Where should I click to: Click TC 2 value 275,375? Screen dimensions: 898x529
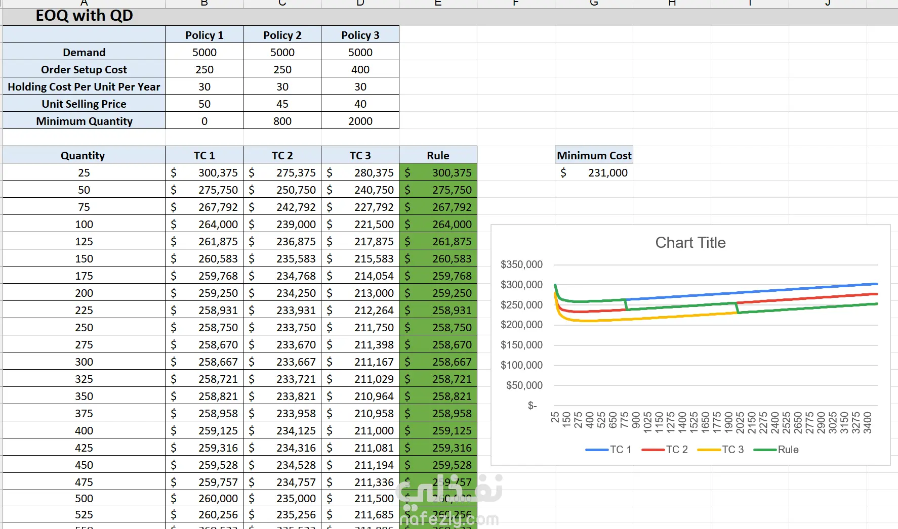(x=282, y=172)
